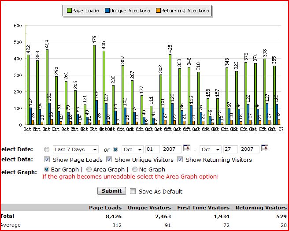Click the First Time Visitors column header
The height and width of the screenshot is (231, 289).
tap(203, 208)
